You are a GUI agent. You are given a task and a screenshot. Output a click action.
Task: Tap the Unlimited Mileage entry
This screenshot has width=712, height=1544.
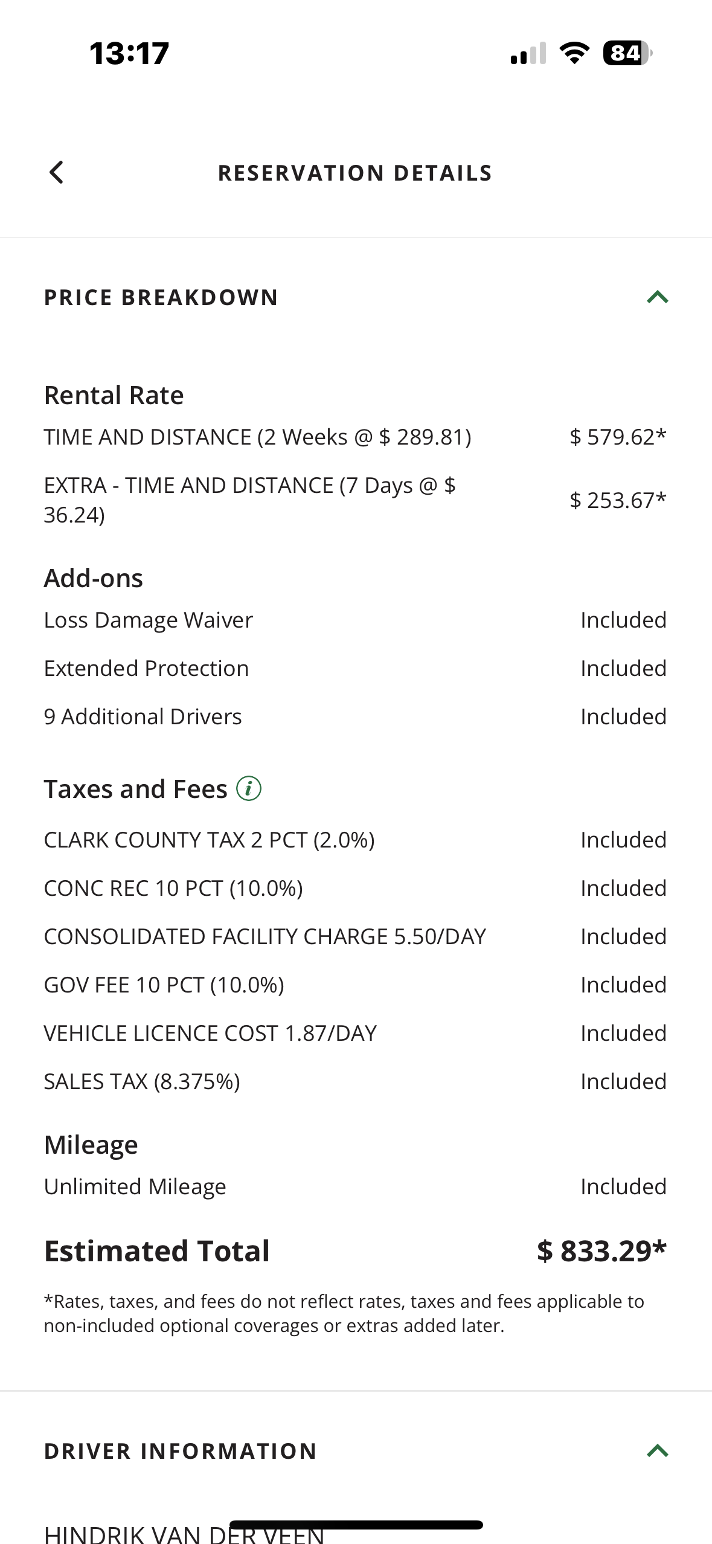click(135, 1187)
